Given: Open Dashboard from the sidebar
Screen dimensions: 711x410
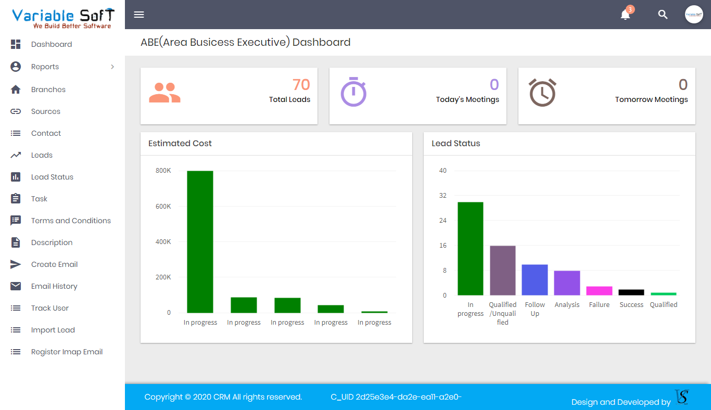Looking at the screenshot, I should [x=51, y=44].
